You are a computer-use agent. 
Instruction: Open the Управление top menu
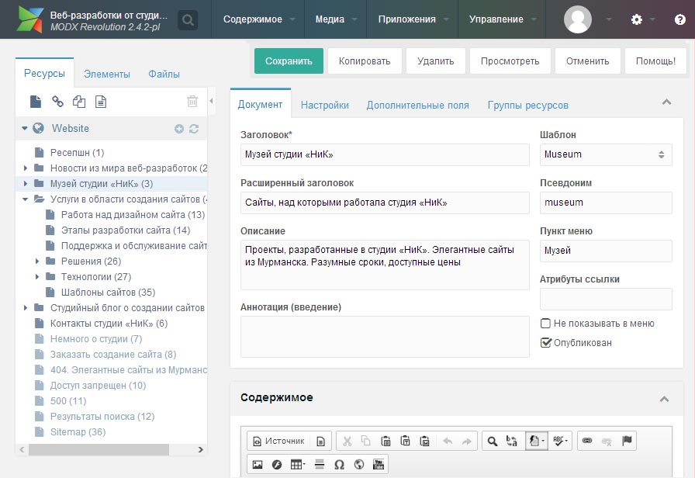502,19
